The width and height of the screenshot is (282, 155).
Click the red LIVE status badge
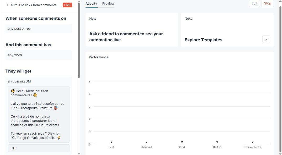pyautogui.click(x=67, y=5)
